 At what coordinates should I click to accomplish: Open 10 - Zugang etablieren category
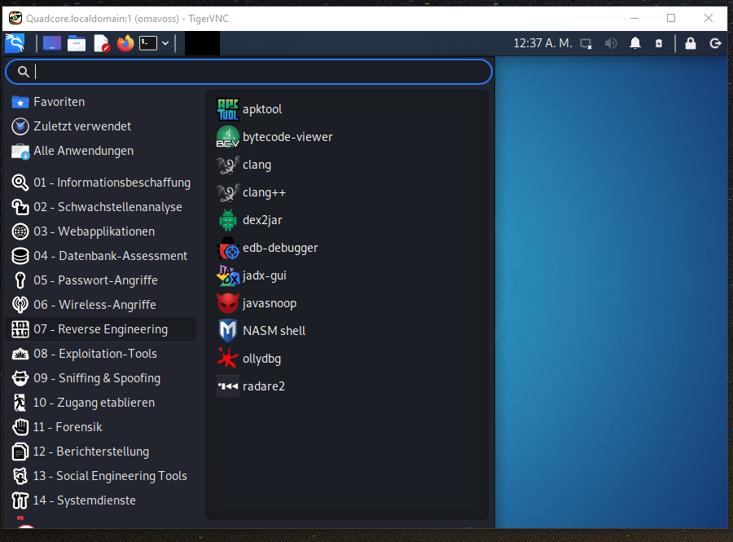pos(102,403)
